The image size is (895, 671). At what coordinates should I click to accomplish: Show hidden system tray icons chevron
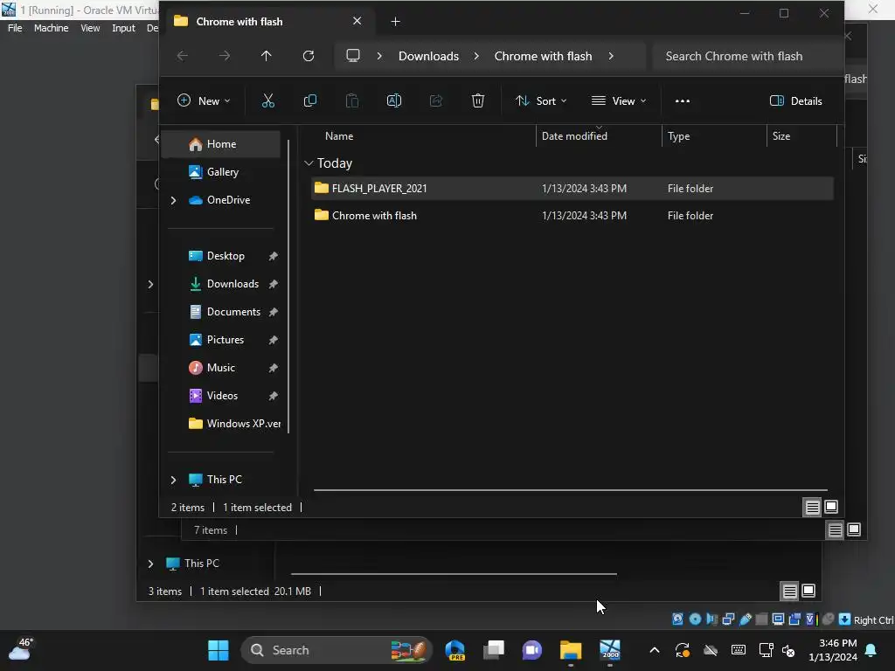(655, 650)
